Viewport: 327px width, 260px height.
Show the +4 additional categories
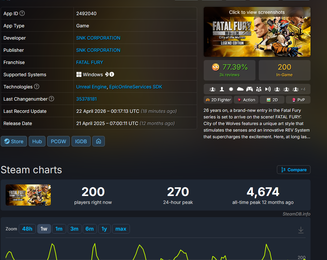click(303, 89)
